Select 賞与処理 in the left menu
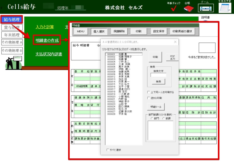Screen dimensions: 234x161 click(12, 27)
